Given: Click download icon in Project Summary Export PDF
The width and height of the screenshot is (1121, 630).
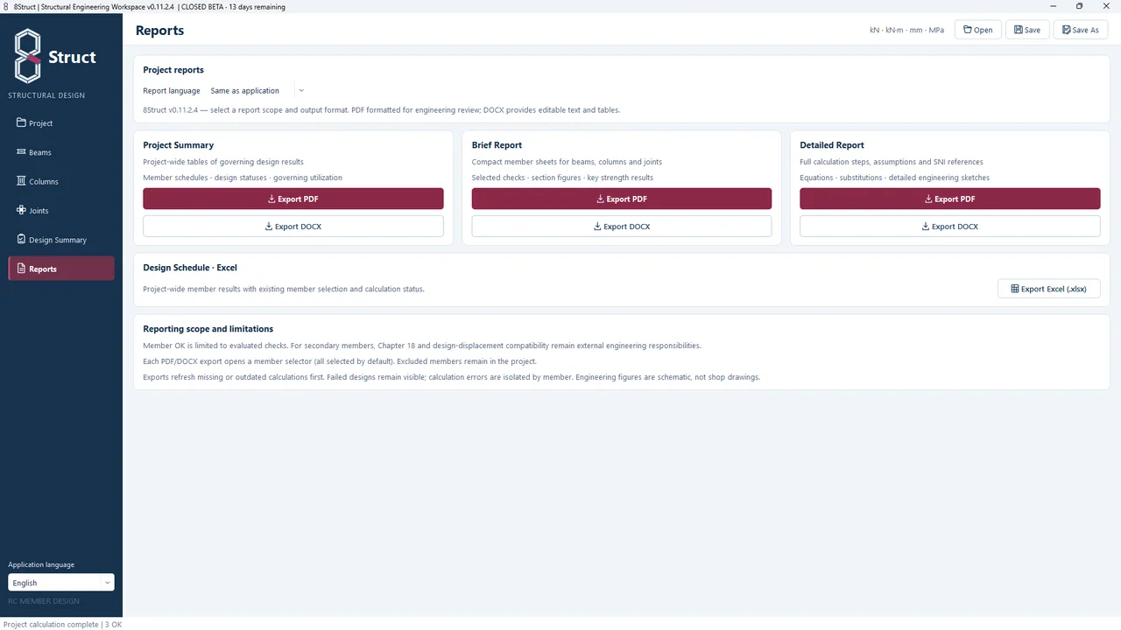Looking at the screenshot, I should point(271,199).
